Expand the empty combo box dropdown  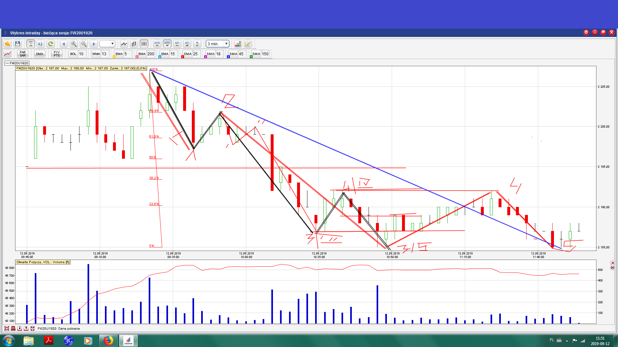[112, 44]
